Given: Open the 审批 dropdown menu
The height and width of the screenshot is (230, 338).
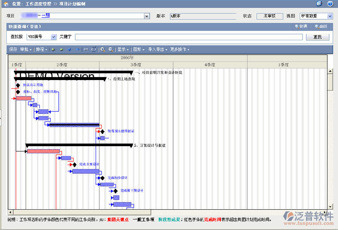Looking at the screenshot, I should (26, 50).
